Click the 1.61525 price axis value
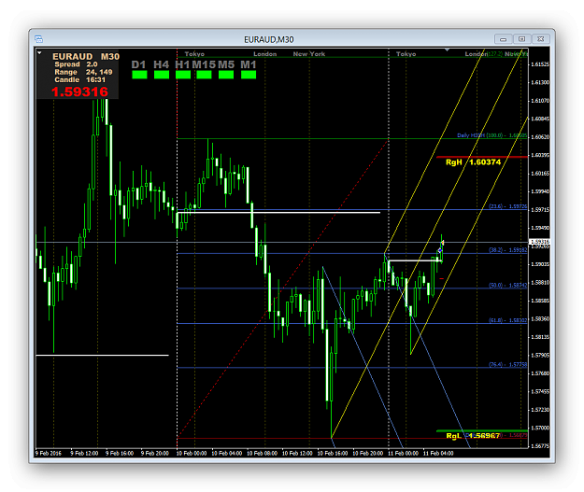Image resolution: width=584 pixels, height=492 pixels. 540,64
